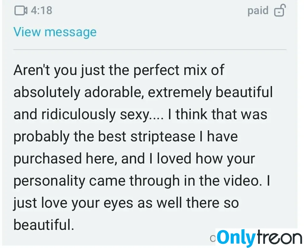This screenshot has height=248, width=304.
Task: Select the words "absolutely adorable"
Action: point(78,92)
